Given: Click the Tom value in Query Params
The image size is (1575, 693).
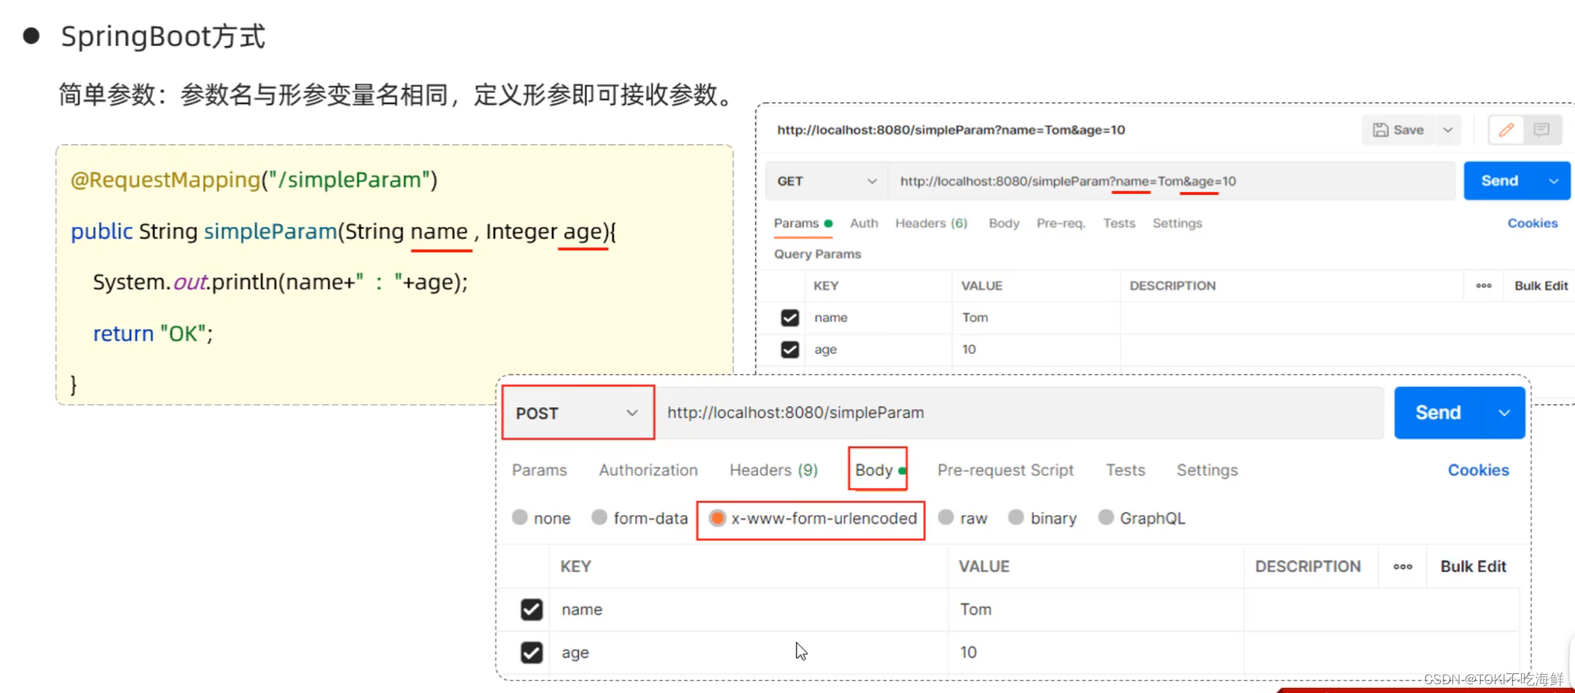Looking at the screenshot, I should coord(975,317).
